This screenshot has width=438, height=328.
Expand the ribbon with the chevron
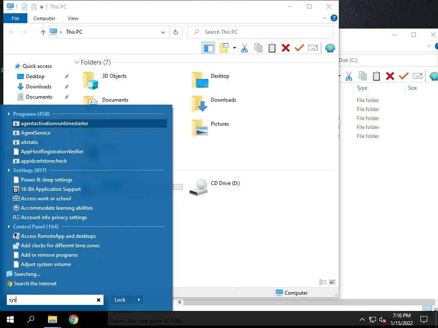point(325,18)
